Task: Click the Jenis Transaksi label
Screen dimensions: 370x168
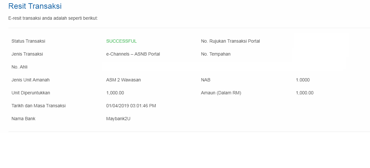Action: (x=27, y=54)
